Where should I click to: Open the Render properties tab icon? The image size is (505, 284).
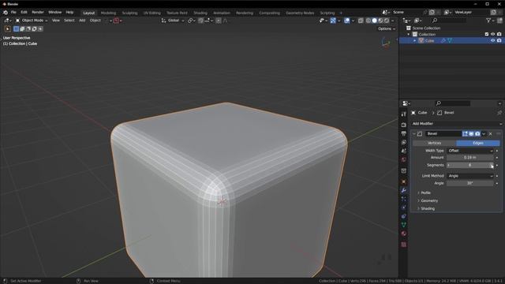tap(403, 125)
